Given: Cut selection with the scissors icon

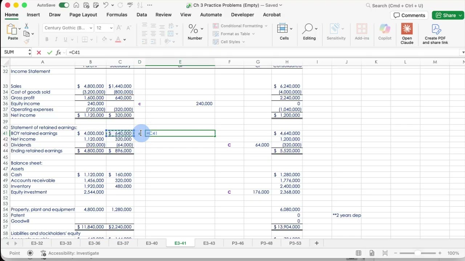Looking at the screenshot, I should pyautogui.click(x=26, y=26).
